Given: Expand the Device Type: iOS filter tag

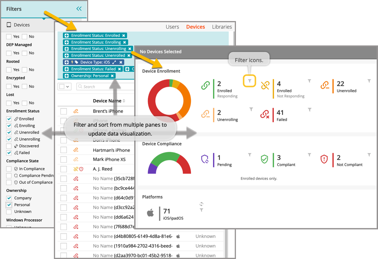Looking at the screenshot, I should 114,62.
